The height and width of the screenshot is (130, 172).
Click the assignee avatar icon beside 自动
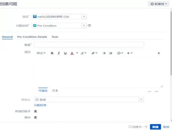tap(37, 99)
